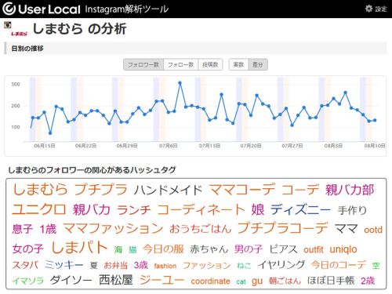Open the ootd hashtag
This screenshot has width=392, height=294.
pos(373,230)
